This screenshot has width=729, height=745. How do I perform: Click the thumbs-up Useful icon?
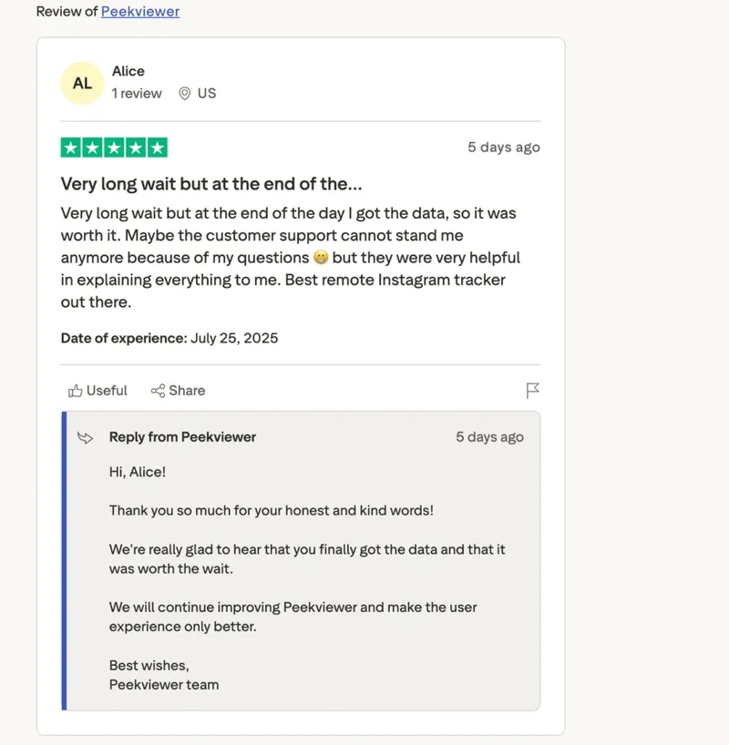click(77, 391)
